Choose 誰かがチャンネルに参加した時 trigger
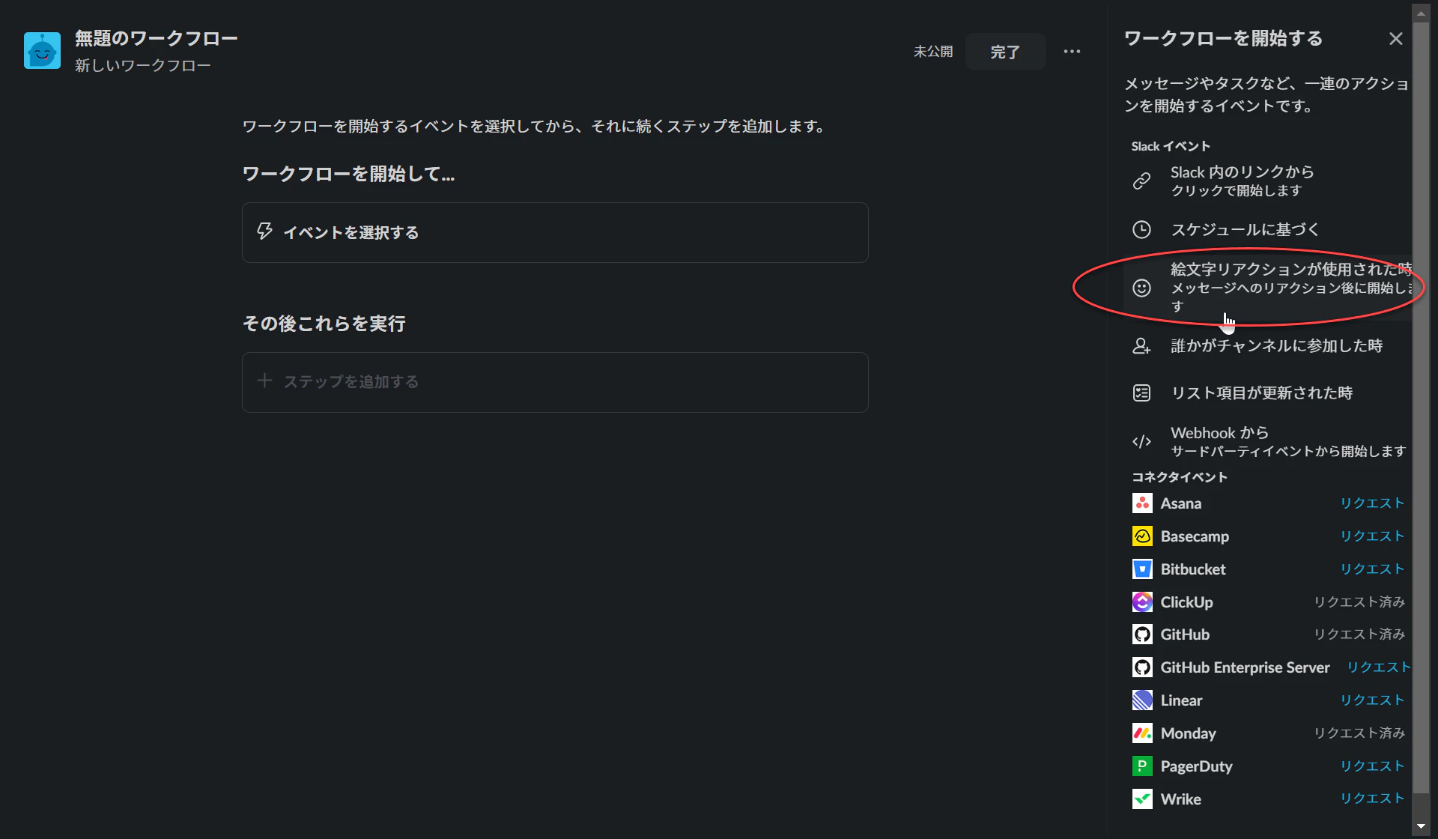The width and height of the screenshot is (1438, 839). [1267, 345]
